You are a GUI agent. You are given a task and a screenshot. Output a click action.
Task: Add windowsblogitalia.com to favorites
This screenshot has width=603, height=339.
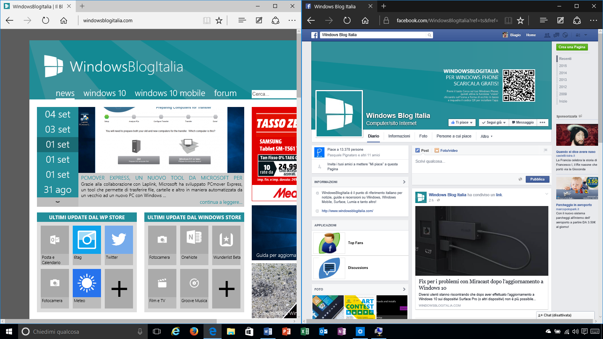pos(219,20)
